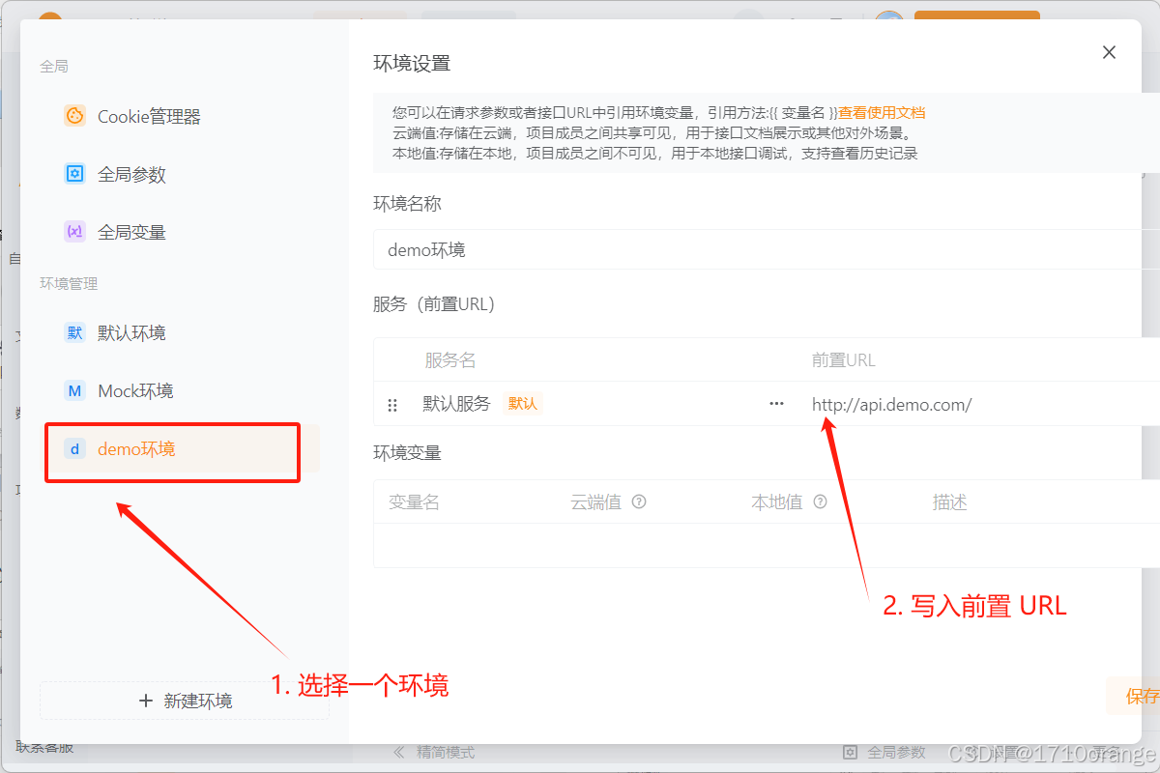Click the help icon next to 云端值
The width and height of the screenshot is (1160, 773).
(x=640, y=501)
